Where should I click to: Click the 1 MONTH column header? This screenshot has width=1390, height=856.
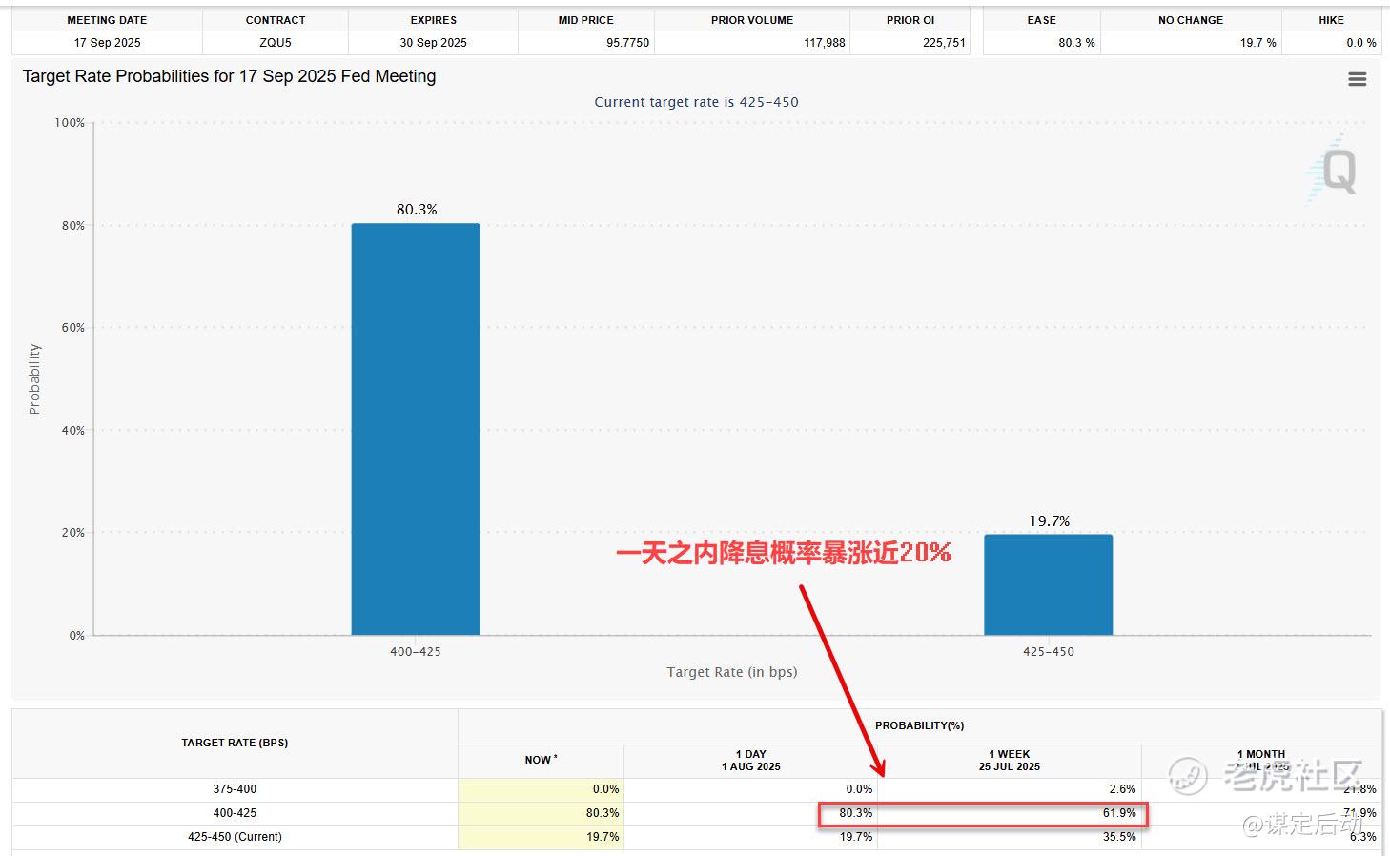[x=1261, y=760]
